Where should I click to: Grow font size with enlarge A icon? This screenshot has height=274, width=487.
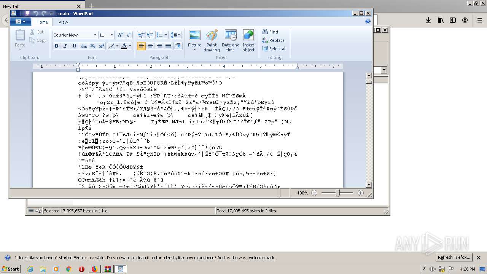(119, 35)
